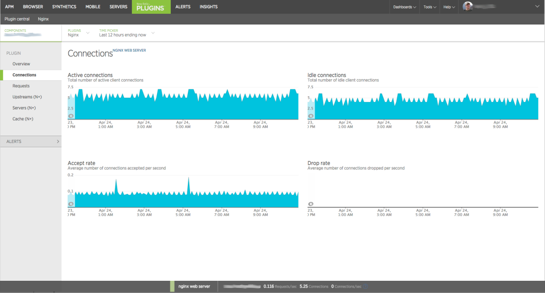
Task: Expand the Tools dropdown menu
Action: tap(430, 7)
